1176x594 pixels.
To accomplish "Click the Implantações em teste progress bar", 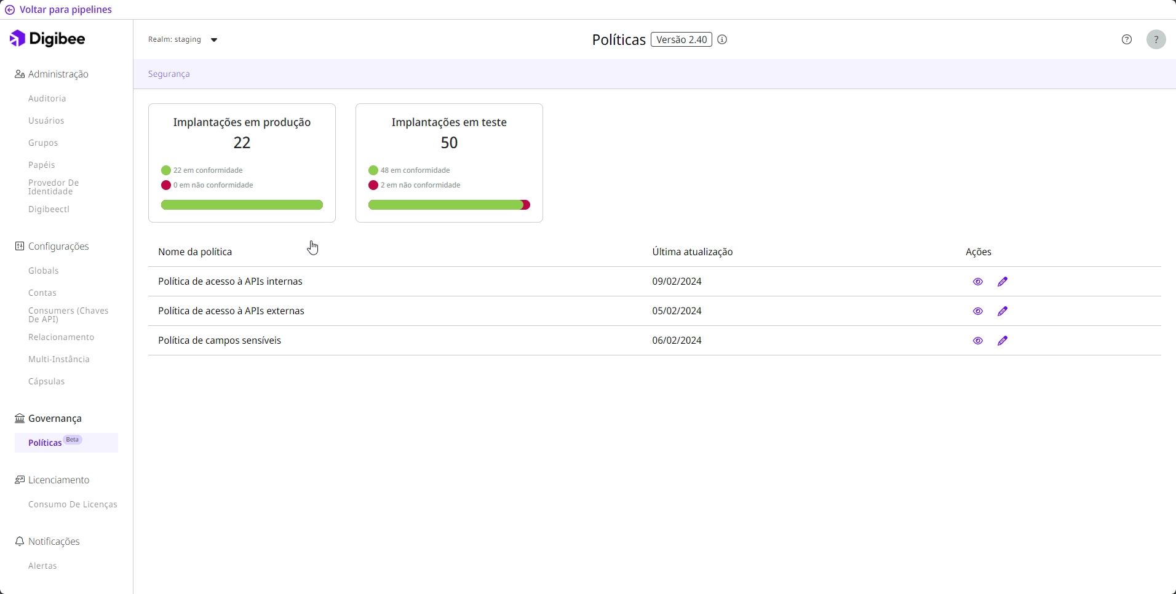I will point(449,205).
